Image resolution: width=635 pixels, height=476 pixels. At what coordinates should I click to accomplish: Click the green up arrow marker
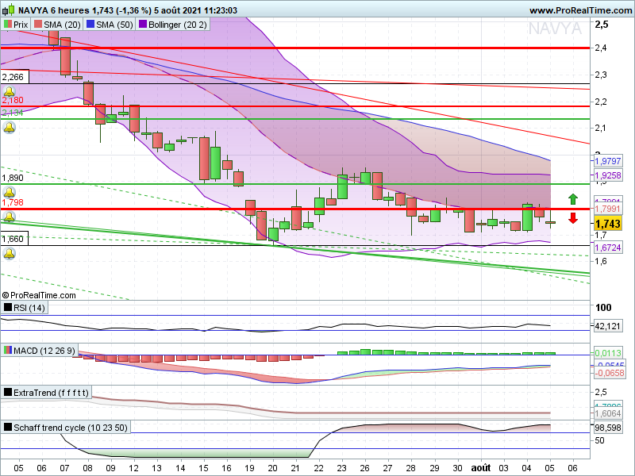pos(572,199)
